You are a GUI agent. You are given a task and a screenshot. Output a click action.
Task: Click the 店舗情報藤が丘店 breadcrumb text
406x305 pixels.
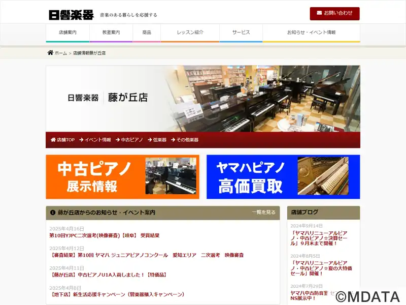pos(89,53)
